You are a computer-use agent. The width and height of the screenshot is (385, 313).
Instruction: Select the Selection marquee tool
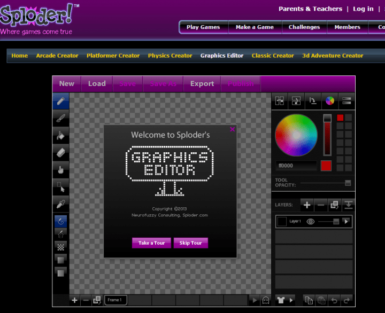pos(60,186)
